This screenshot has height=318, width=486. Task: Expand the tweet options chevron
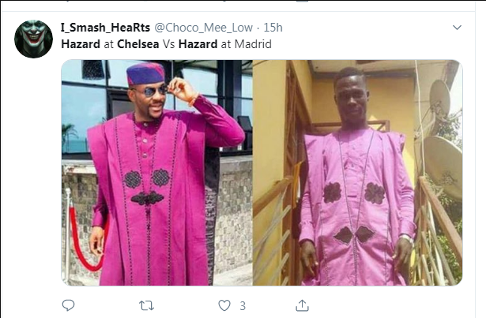[x=458, y=28]
